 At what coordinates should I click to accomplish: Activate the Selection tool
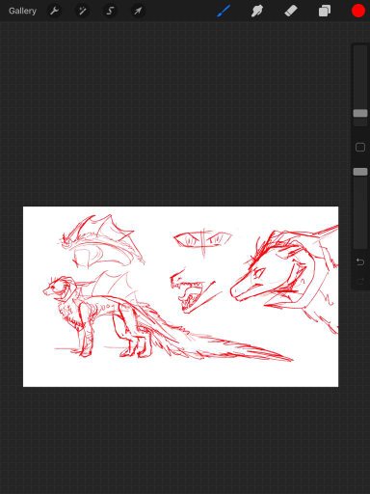[110, 11]
